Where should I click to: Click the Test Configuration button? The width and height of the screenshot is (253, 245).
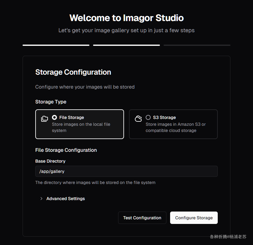point(142,218)
